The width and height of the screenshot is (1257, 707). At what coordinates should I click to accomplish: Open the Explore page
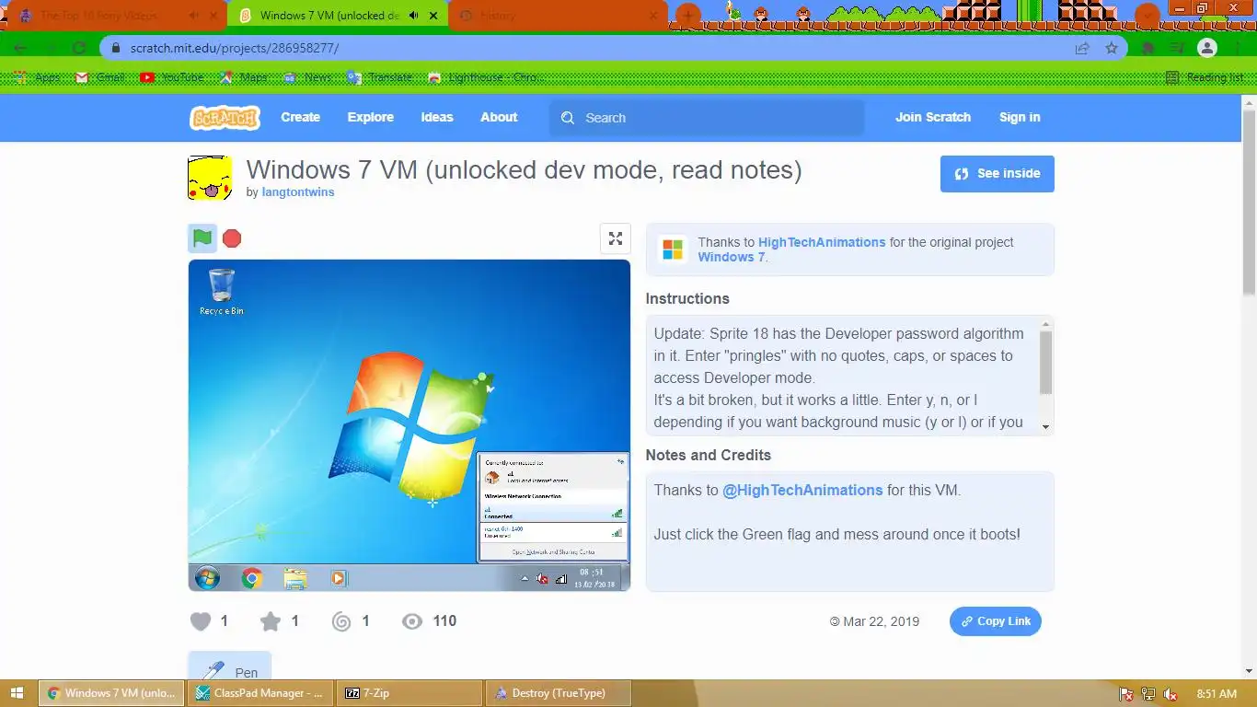point(371,117)
